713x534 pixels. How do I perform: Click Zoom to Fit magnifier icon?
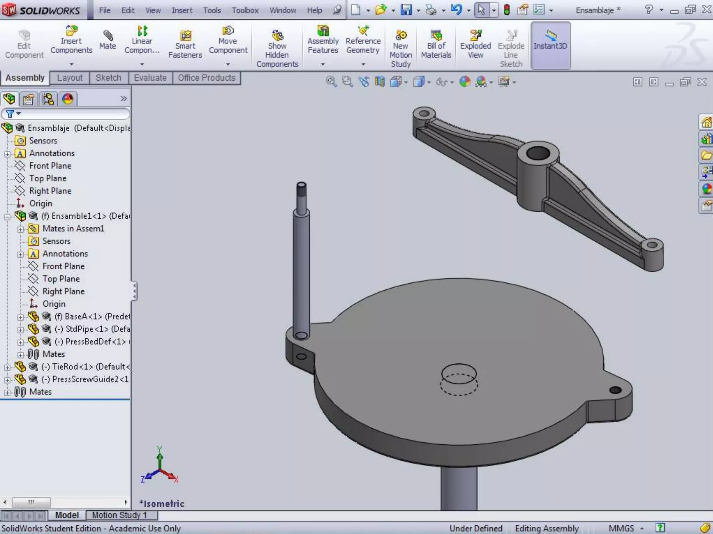coord(331,82)
